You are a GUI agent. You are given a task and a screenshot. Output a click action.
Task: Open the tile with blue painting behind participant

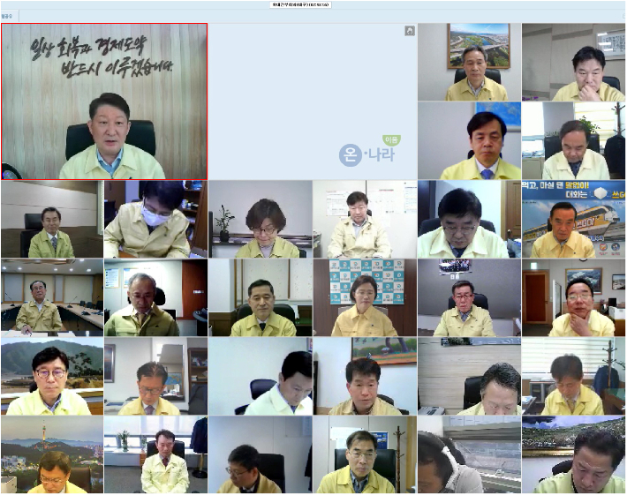pos(469,141)
